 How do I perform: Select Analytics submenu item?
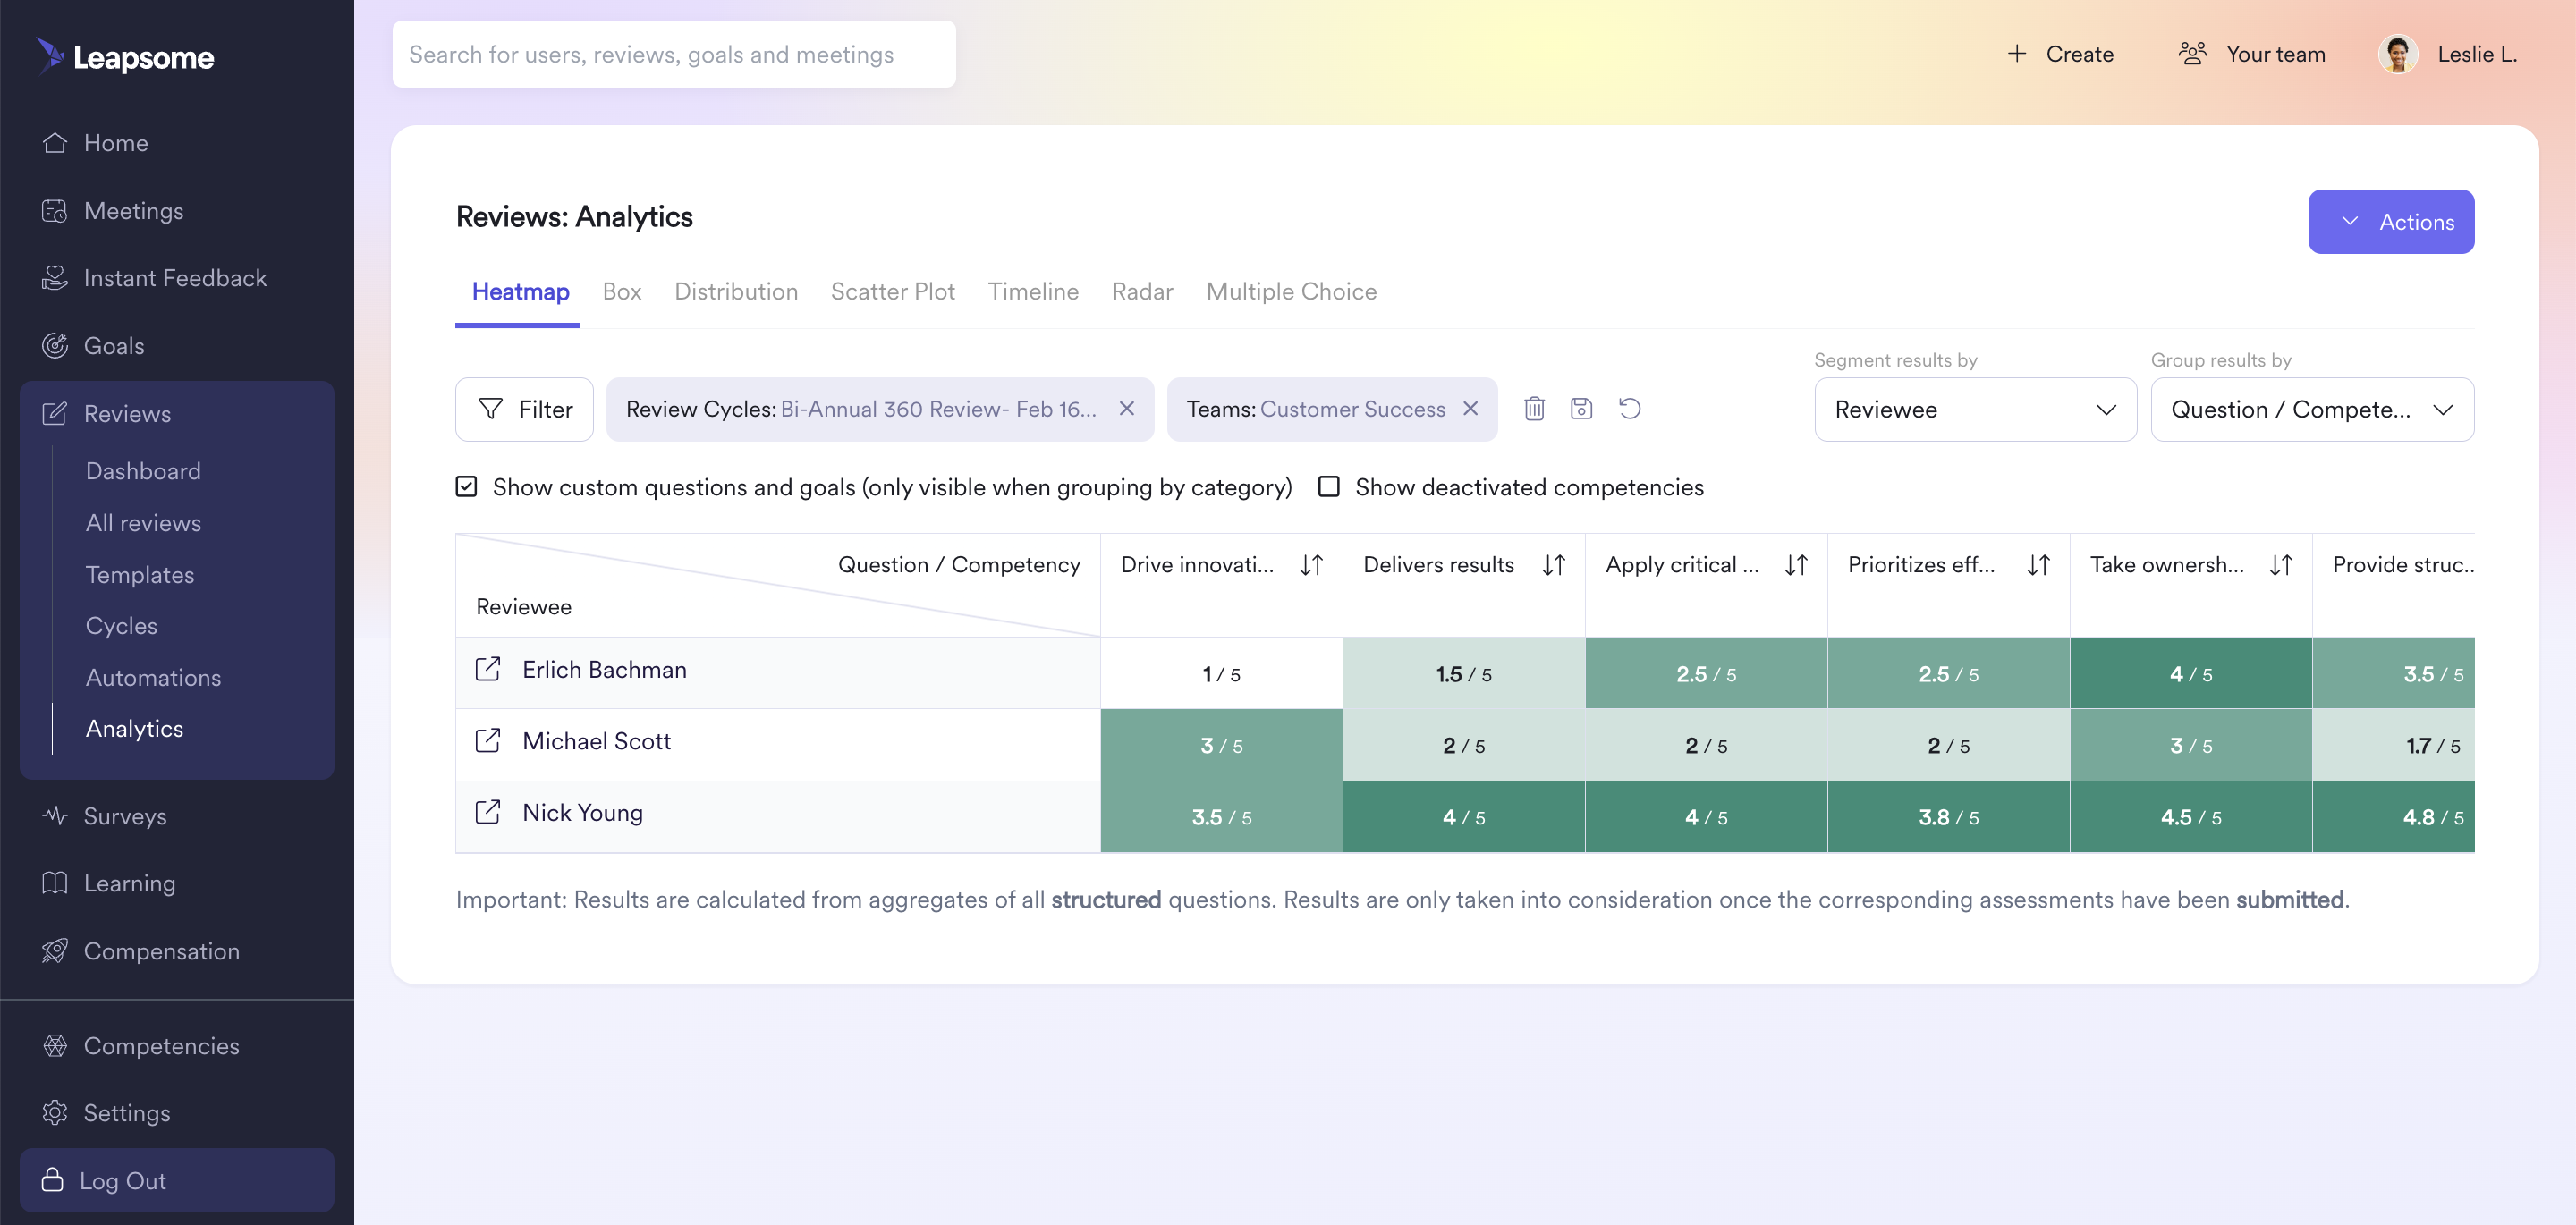point(134,729)
